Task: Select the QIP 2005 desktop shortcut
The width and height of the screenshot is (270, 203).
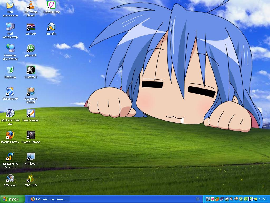Action: point(31,181)
